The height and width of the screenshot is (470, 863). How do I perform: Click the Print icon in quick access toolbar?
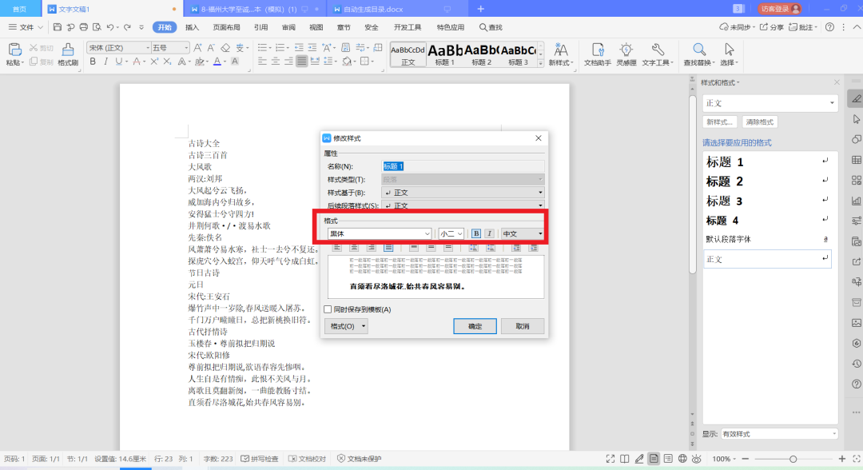84,27
